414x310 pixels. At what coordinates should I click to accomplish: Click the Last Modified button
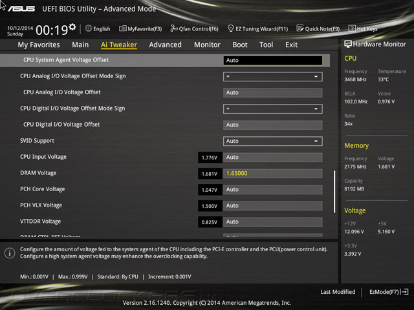pos(338,292)
